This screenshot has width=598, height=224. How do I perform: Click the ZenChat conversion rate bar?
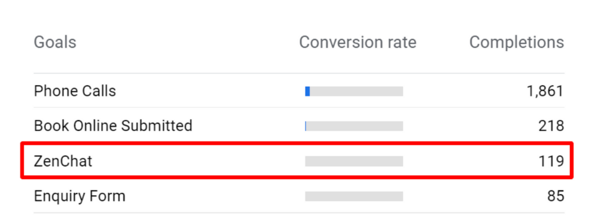pos(354,161)
